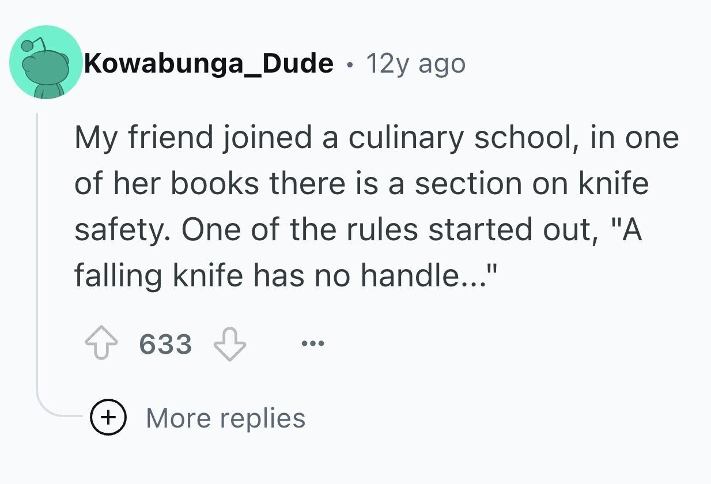Click the curved connector leading to More replies
This screenshot has width=711, height=484.
pos(55,410)
